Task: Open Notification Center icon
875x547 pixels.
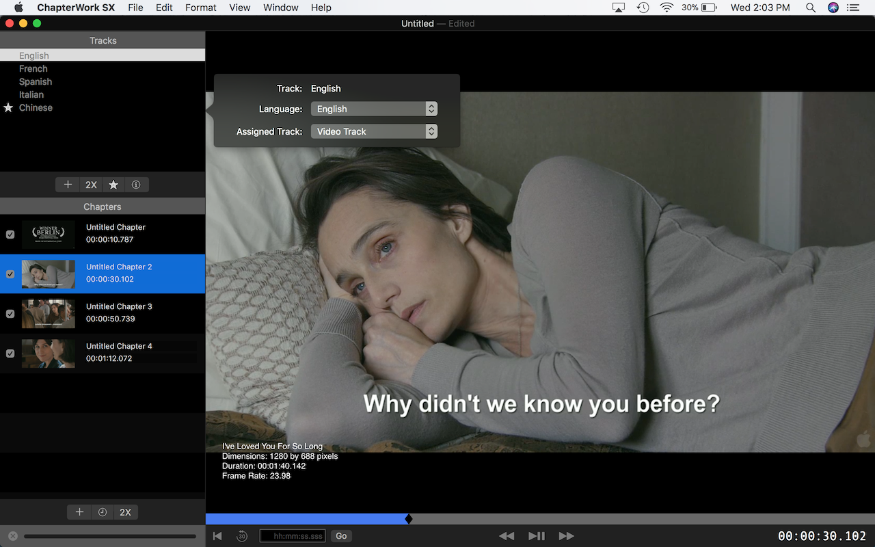Action: (x=852, y=8)
